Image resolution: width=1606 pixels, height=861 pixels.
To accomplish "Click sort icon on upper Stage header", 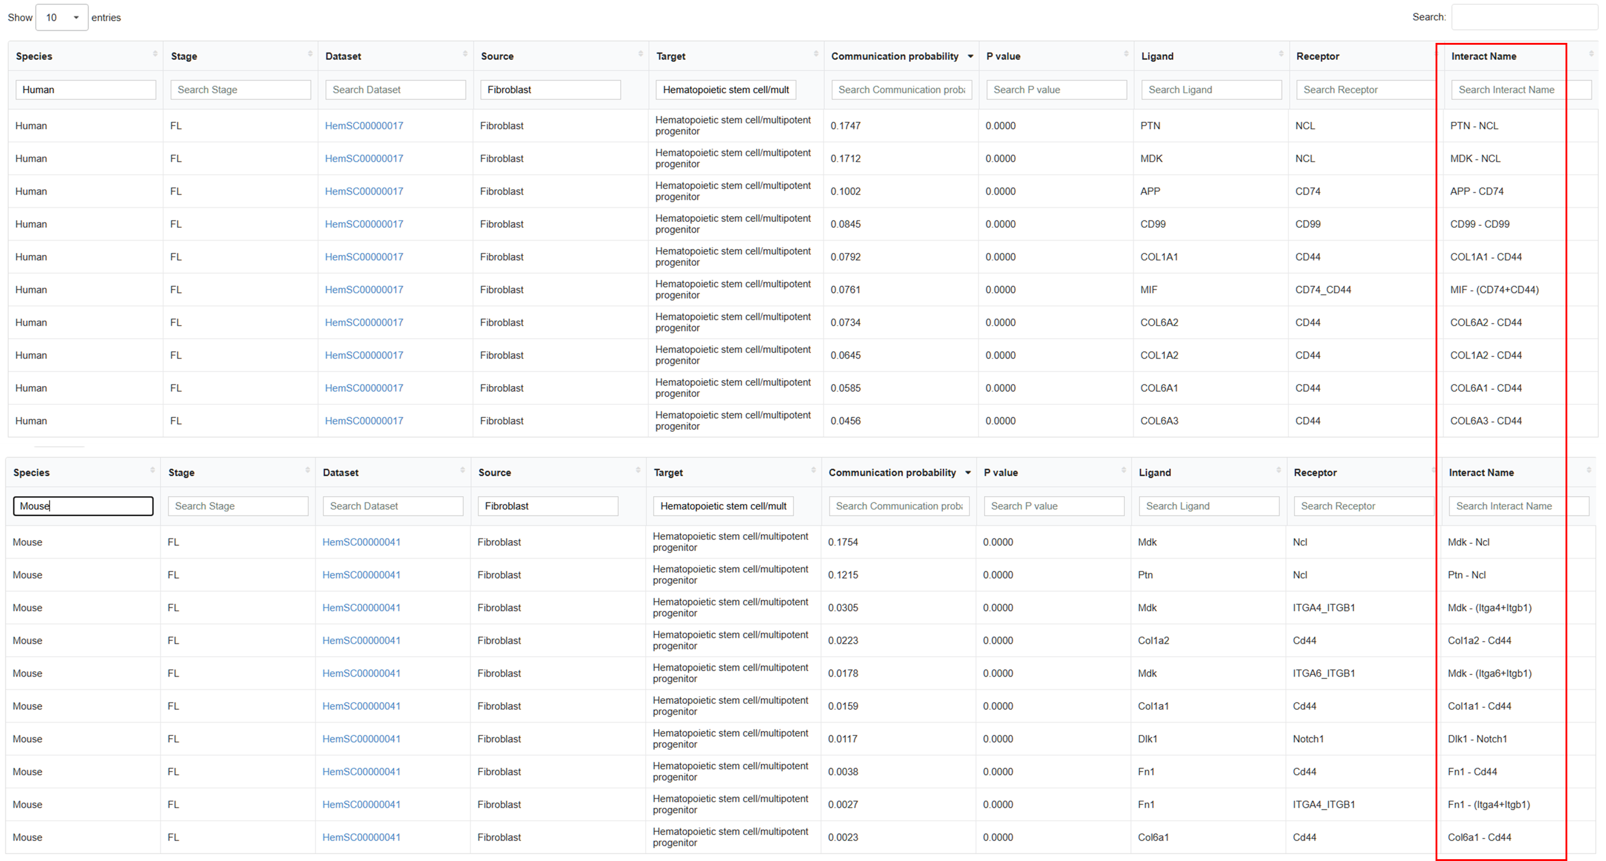I will click(310, 54).
